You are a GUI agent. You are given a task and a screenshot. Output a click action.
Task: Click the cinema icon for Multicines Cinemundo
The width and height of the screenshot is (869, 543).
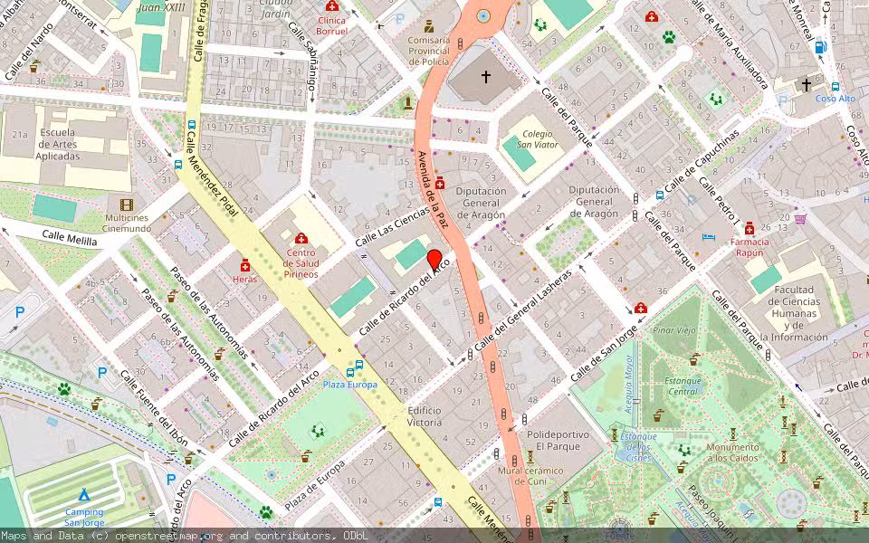(x=127, y=203)
